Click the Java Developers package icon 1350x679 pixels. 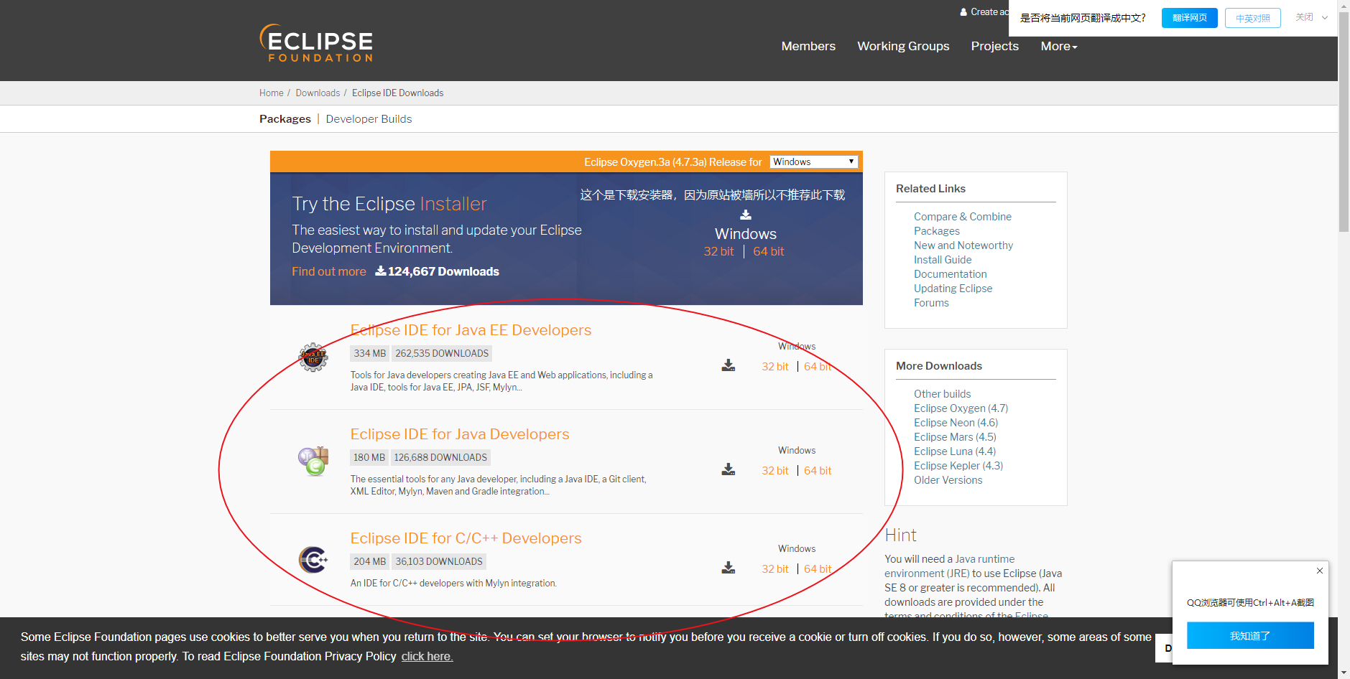click(x=313, y=461)
